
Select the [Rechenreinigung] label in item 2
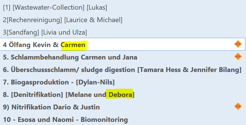[34, 20]
